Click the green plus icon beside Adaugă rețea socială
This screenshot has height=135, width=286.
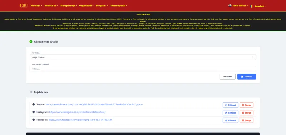pos(31,41)
